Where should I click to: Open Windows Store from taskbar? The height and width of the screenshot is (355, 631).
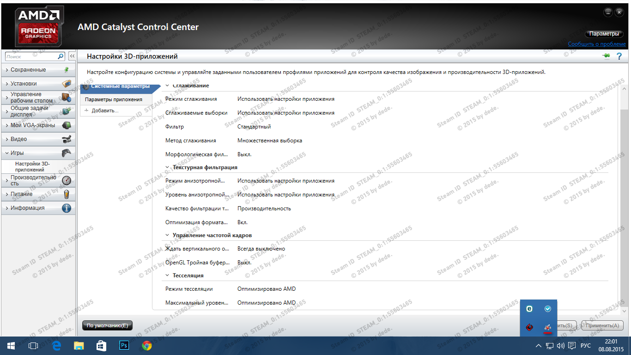tap(101, 346)
